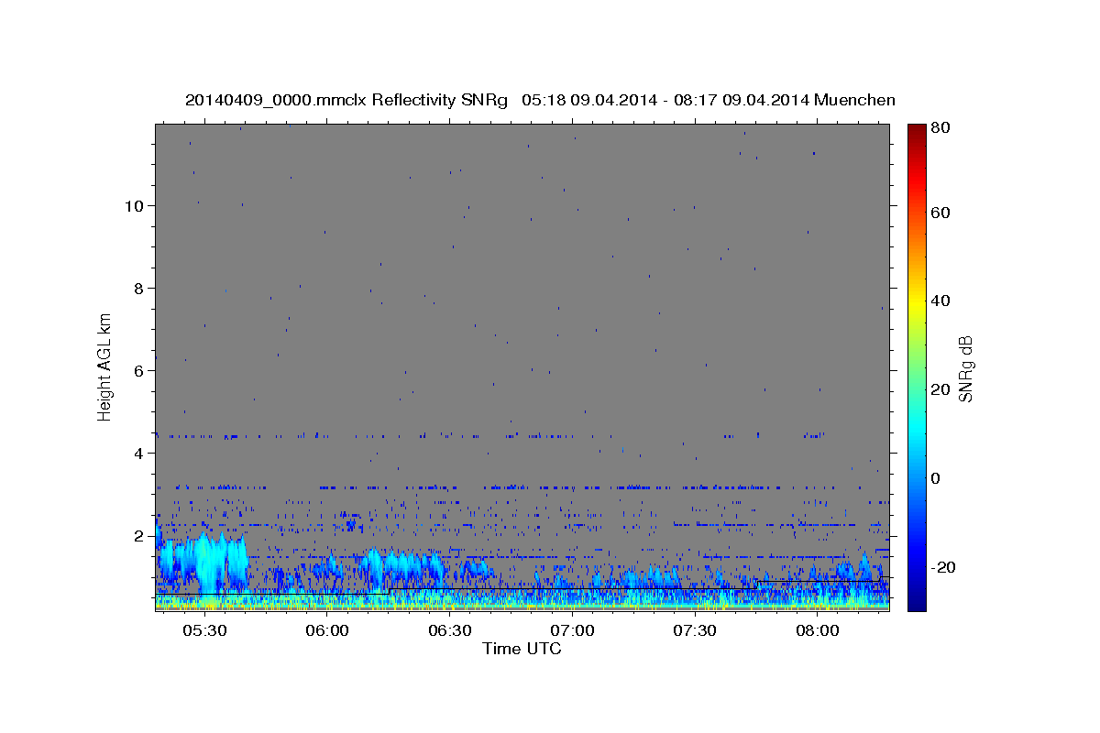The width and height of the screenshot is (1100, 733).
Task: Click the colorbar value 40
Action: coord(941,301)
